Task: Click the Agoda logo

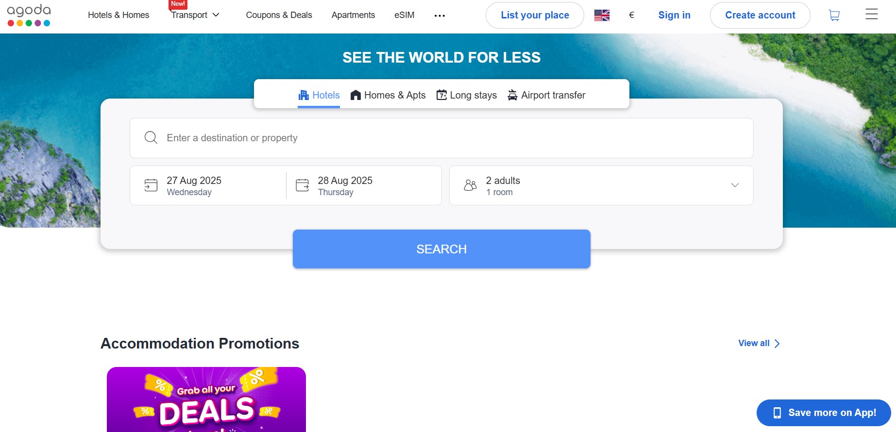Action: [29, 15]
